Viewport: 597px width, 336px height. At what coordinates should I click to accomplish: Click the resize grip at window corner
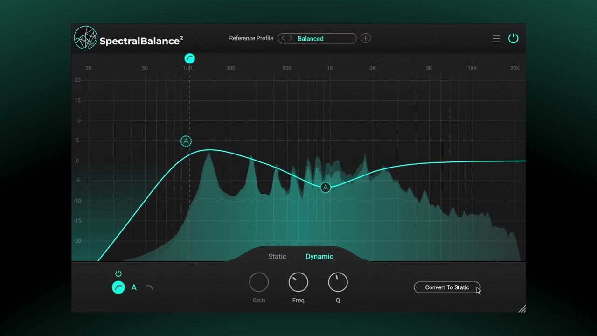click(x=522, y=308)
